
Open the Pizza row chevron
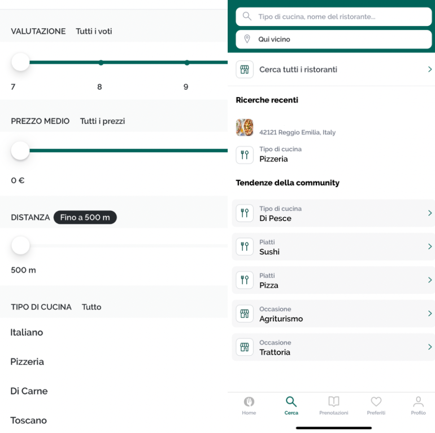tap(430, 280)
